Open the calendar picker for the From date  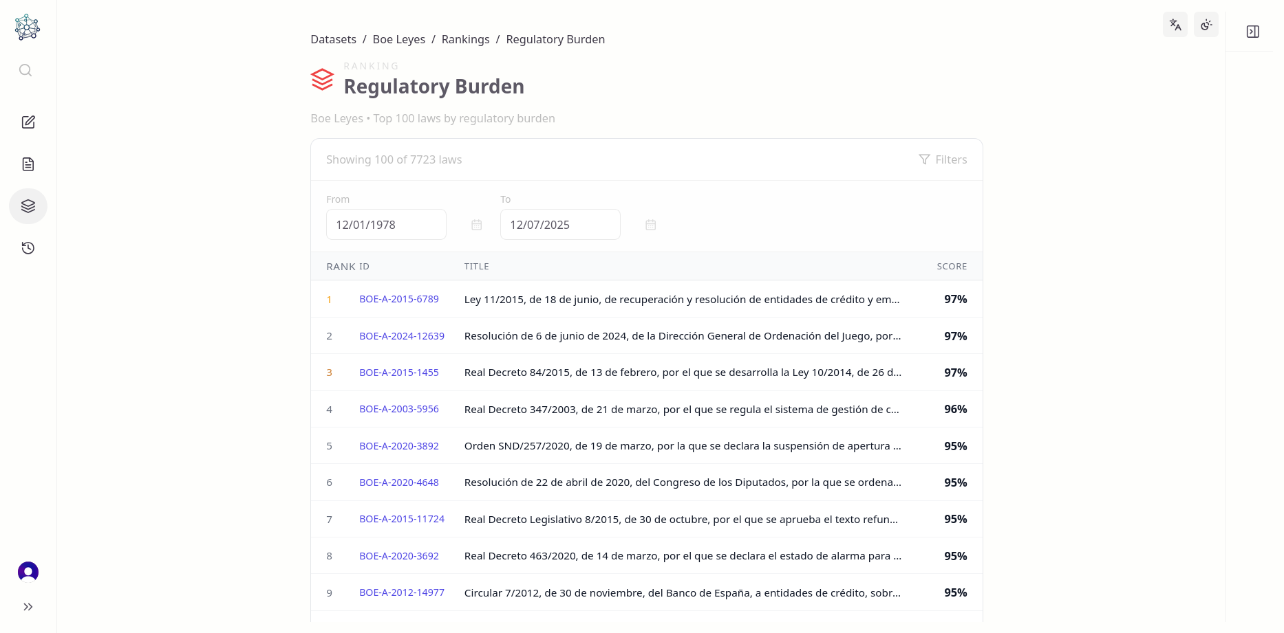click(x=475, y=224)
